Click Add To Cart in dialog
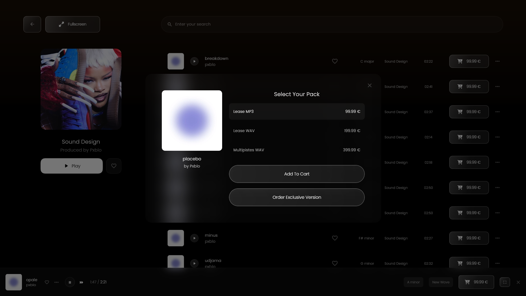 (x=297, y=174)
